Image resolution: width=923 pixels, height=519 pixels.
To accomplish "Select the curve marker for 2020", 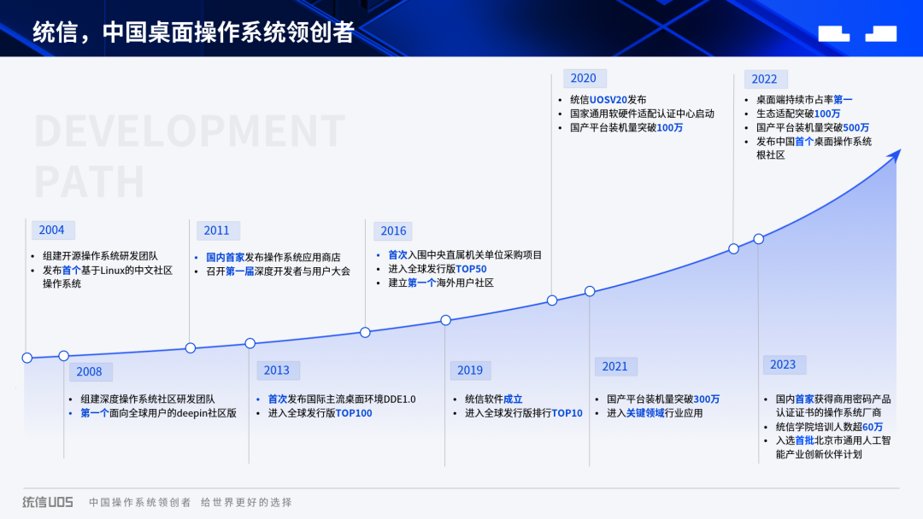I will 552,300.
